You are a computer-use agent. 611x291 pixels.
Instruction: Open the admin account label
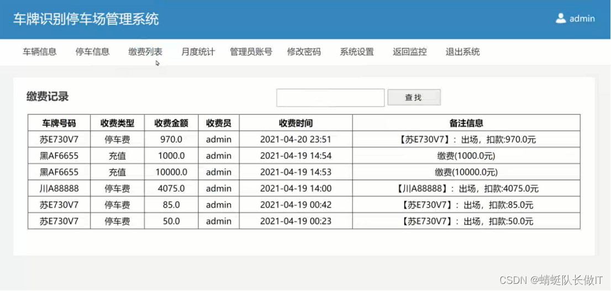[x=582, y=19]
